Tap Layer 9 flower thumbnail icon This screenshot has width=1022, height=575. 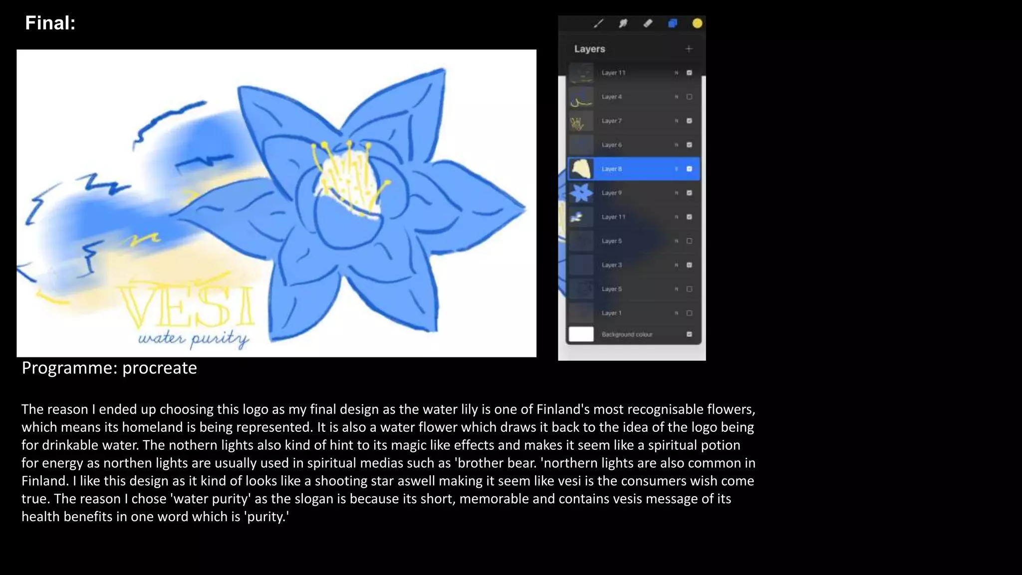click(x=581, y=193)
